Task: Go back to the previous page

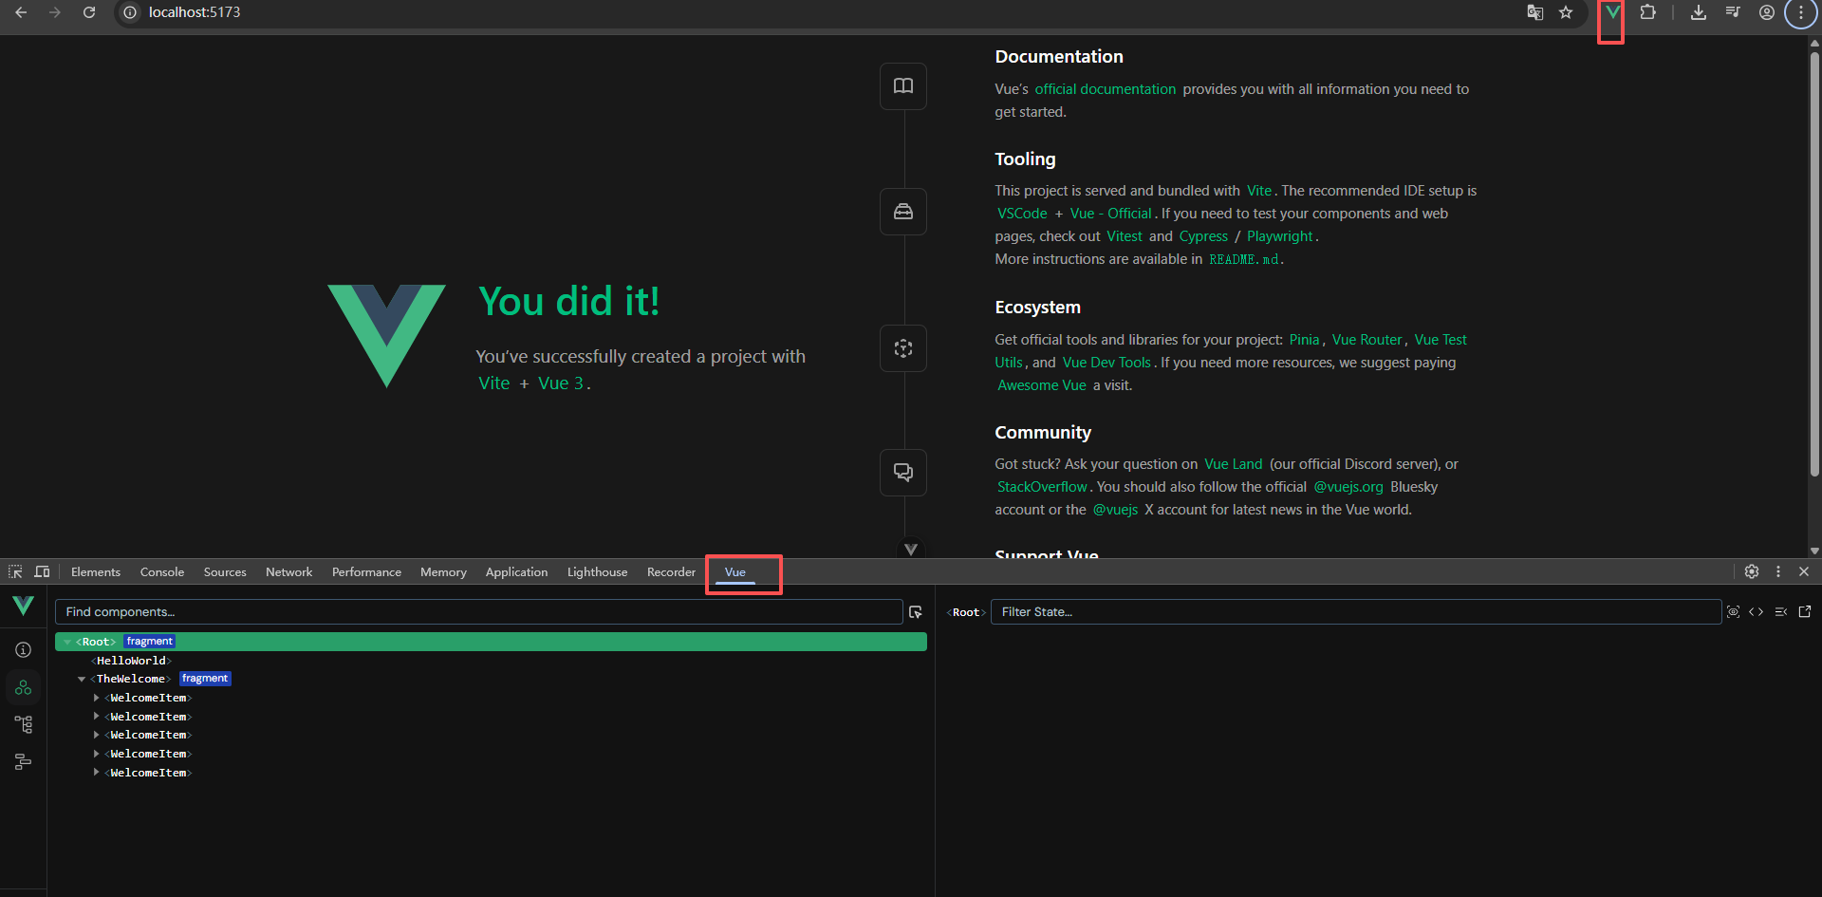Action: (x=21, y=12)
